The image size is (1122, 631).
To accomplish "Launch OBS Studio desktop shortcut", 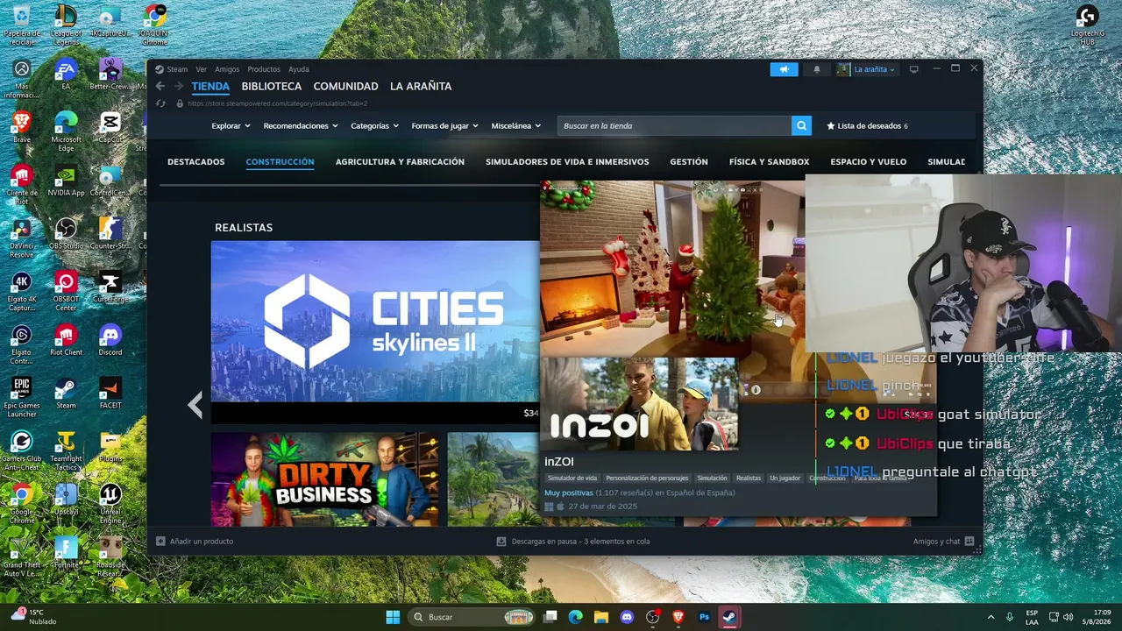I will (66, 233).
